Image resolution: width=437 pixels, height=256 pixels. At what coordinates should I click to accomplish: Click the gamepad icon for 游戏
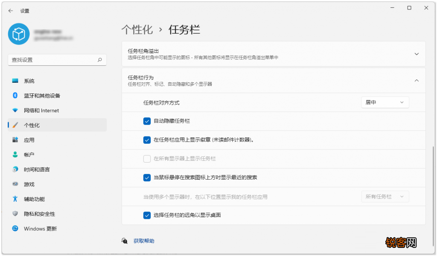(15, 184)
